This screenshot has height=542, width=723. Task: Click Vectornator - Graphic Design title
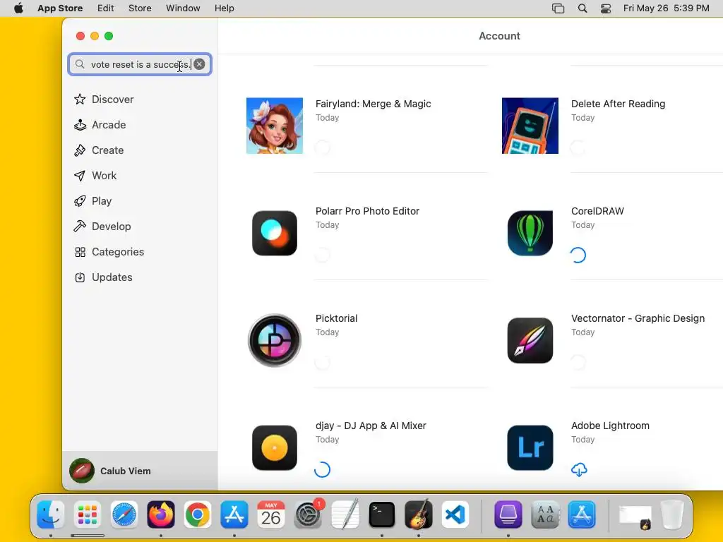pos(638,318)
